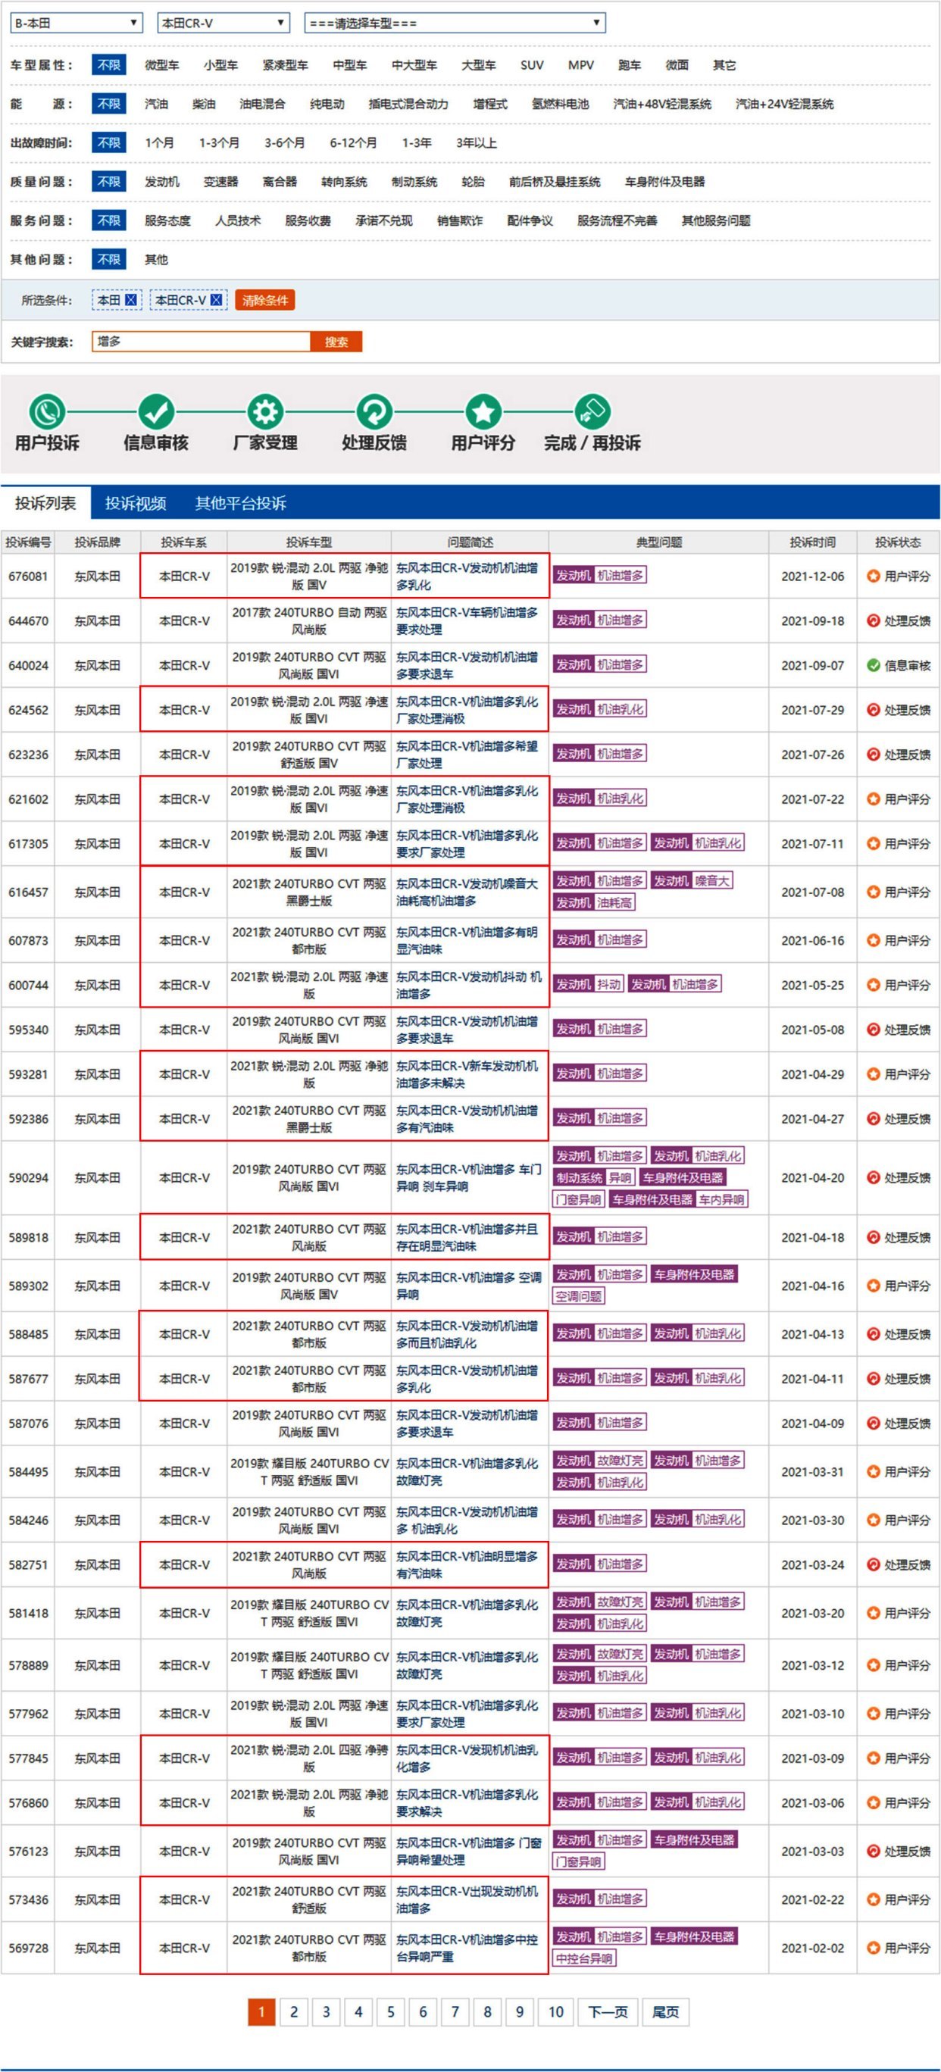The width and height of the screenshot is (941, 2072).
Task: Jump to 尾页 last page
Action: [x=665, y=2011]
